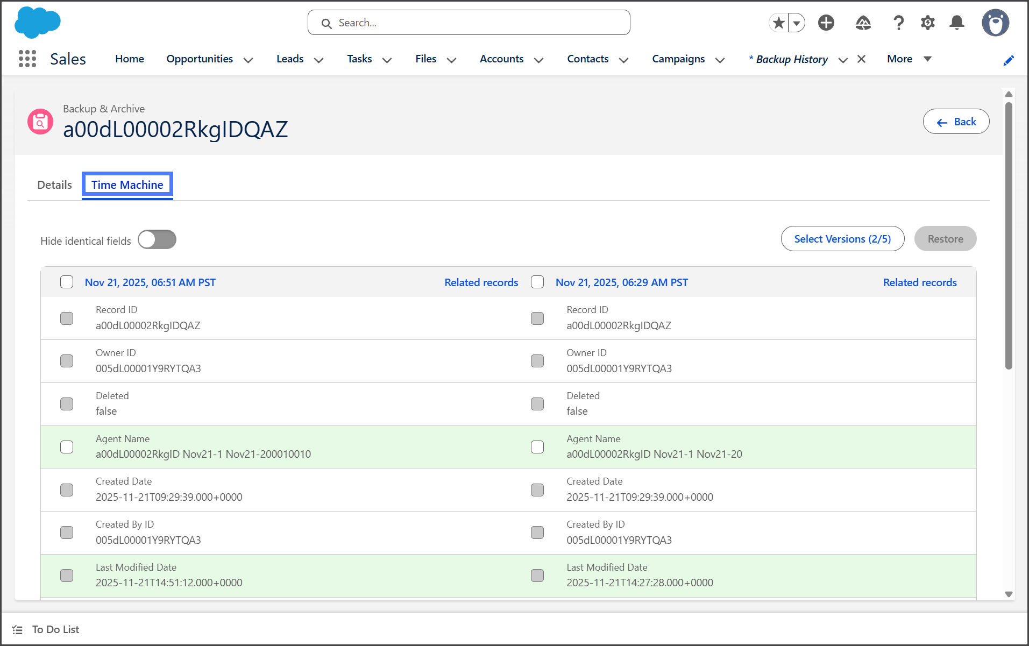
Task: Open the App Launcher grid icon
Action: click(x=27, y=59)
